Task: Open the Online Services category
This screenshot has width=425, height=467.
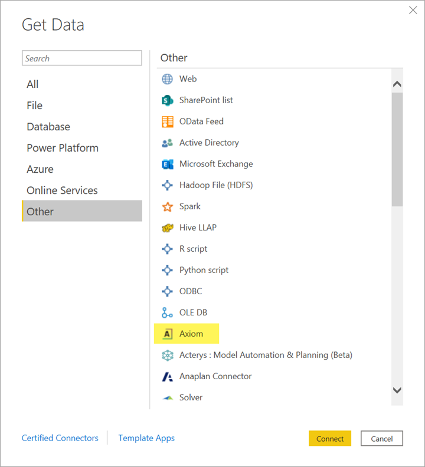Action: [62, 190]
